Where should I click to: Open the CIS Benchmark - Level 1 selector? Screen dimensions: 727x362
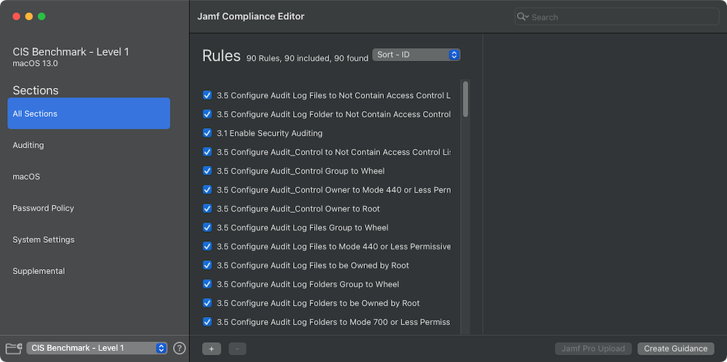coord(97,348)
